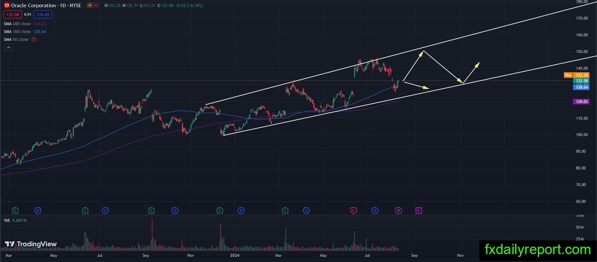Click the Oracle Corporation · 1D · NYSE title
Screen dimensions: 597x262
46,6
